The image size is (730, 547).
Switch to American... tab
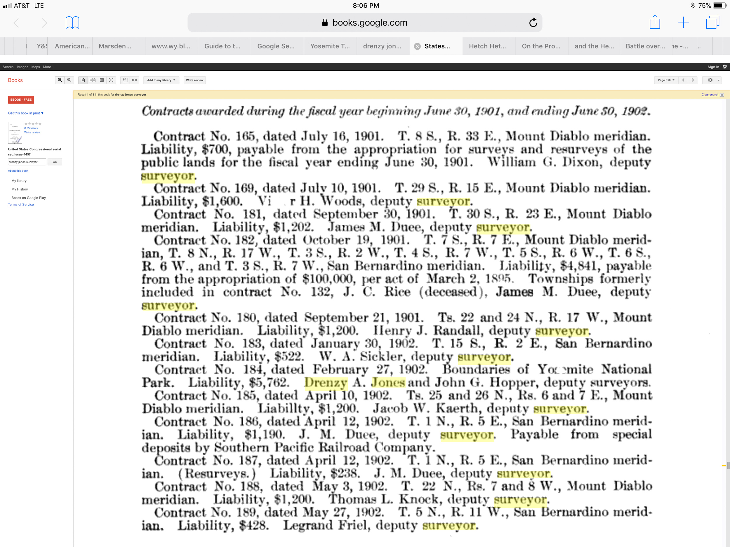point(70,46)
